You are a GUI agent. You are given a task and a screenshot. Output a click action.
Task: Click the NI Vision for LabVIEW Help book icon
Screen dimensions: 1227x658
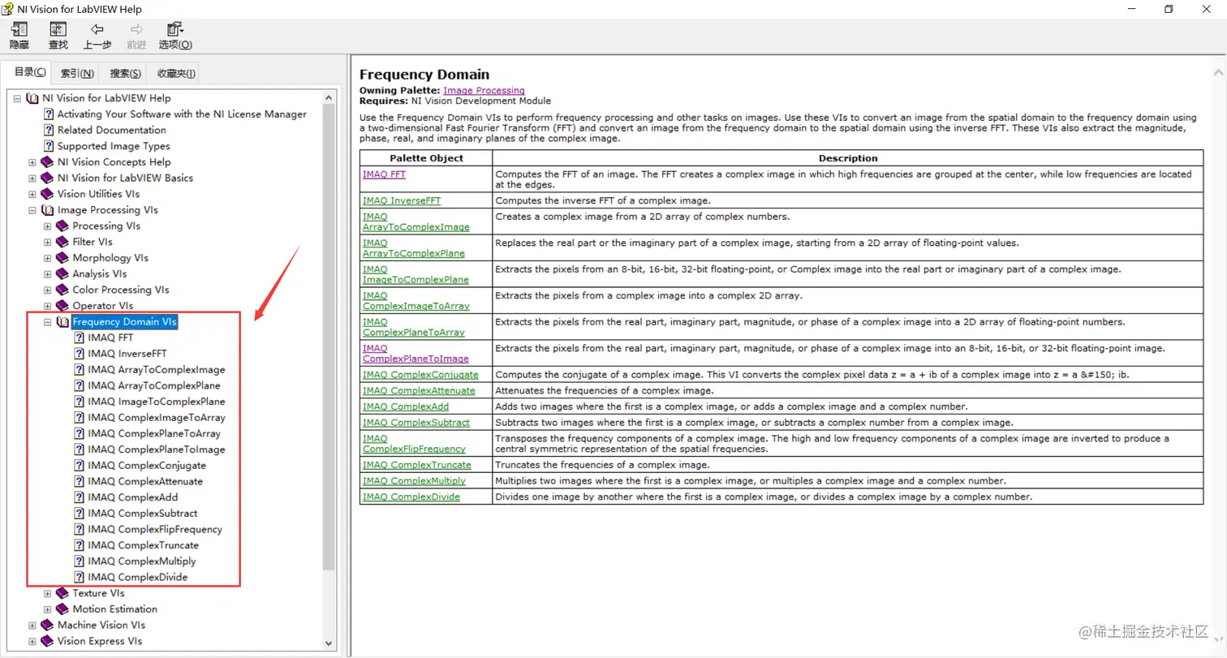tap(32, 98)
